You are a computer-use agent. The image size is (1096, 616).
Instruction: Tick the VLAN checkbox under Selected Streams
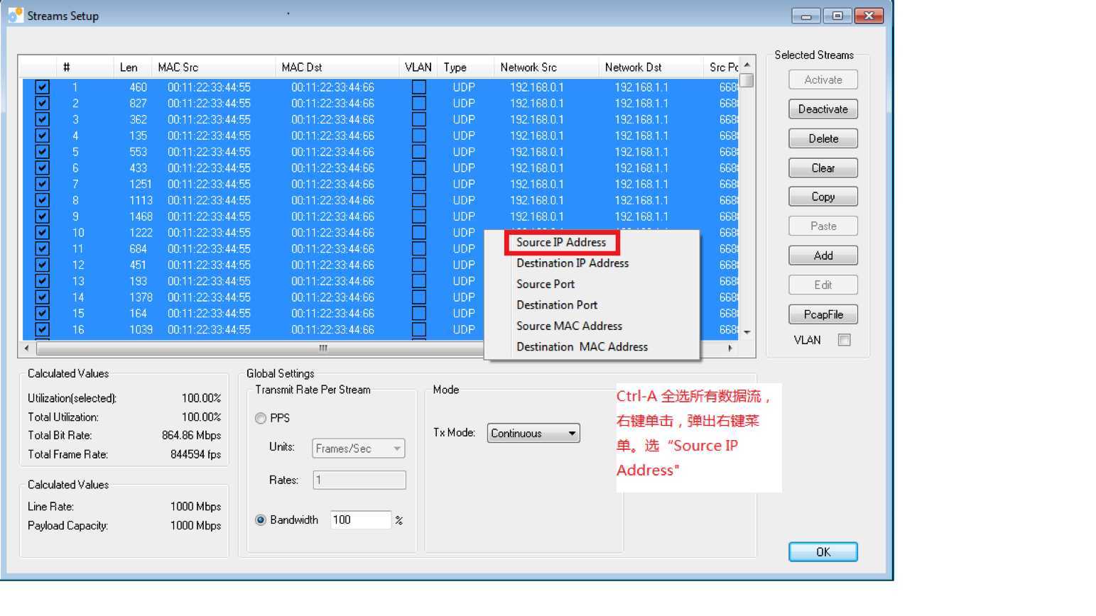[844, 340]
